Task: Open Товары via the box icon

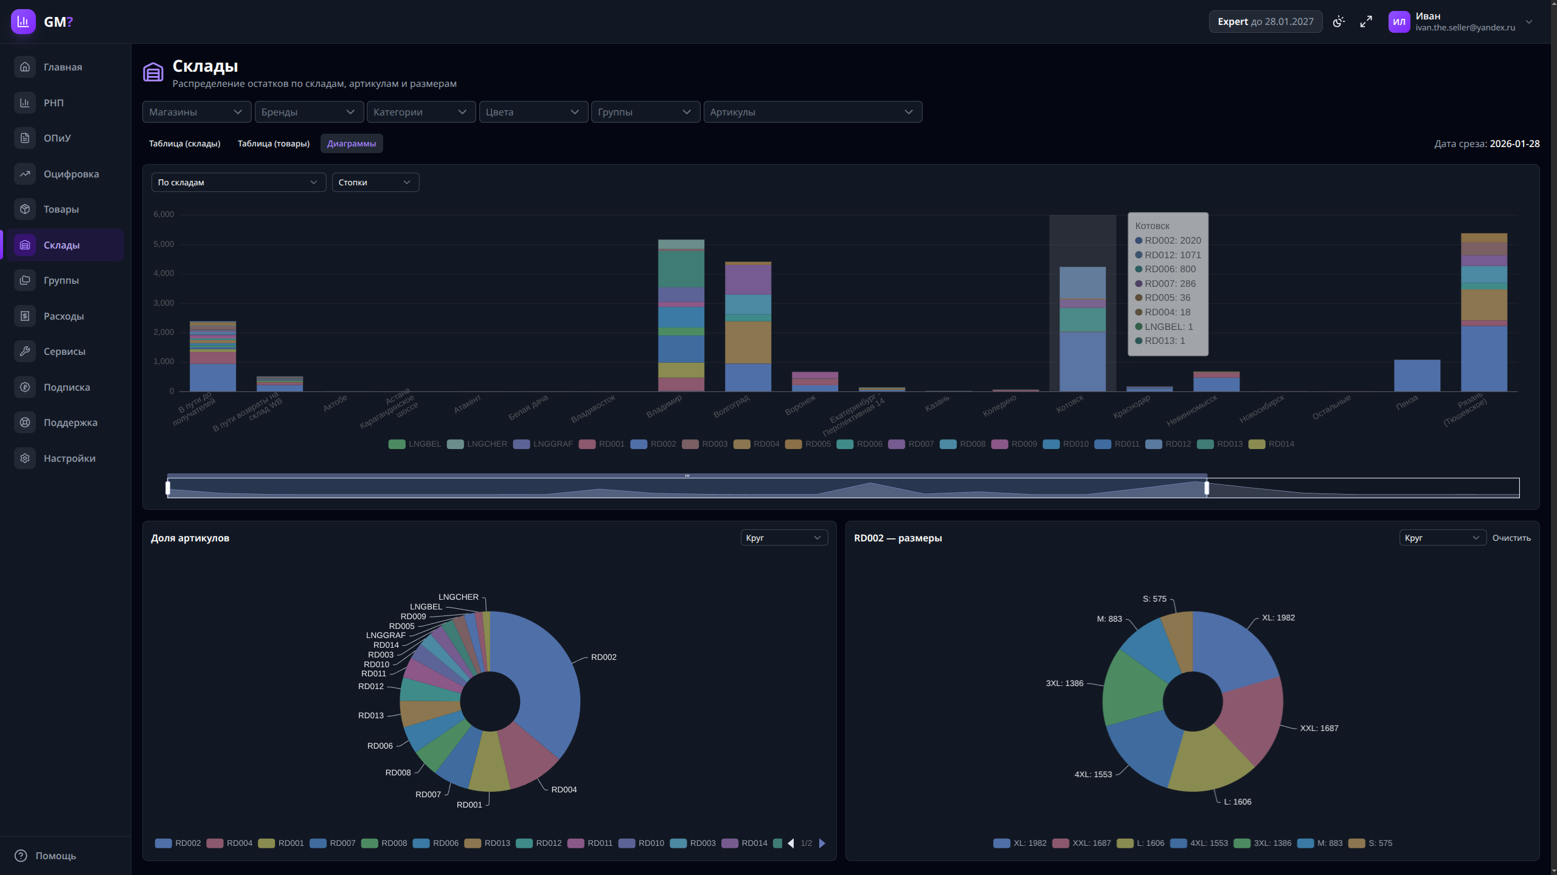Action: pyautogui.click(x=25, y=209)
